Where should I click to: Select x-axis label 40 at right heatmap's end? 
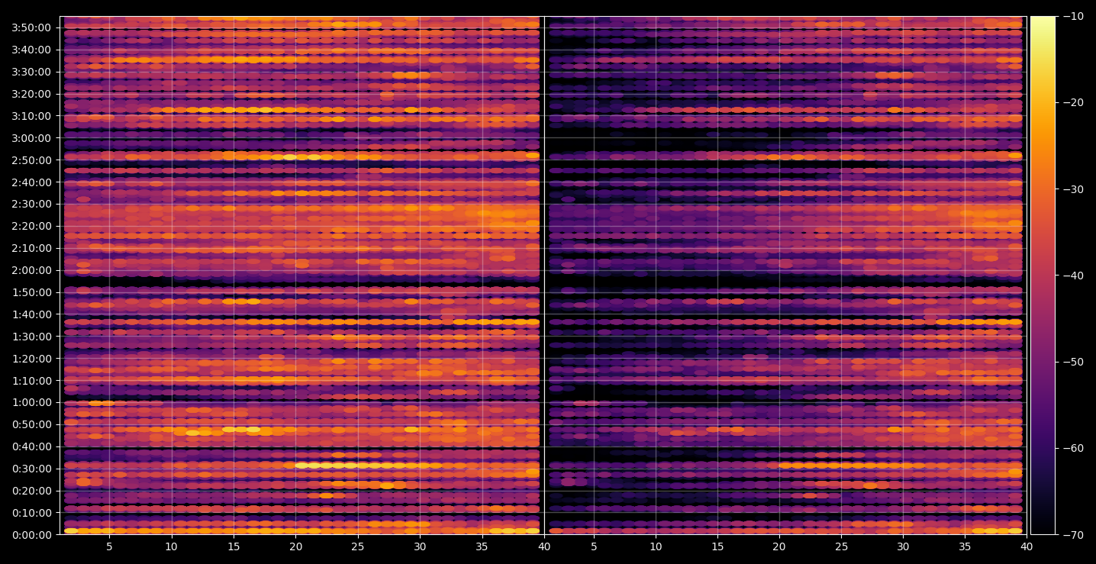1027,546
